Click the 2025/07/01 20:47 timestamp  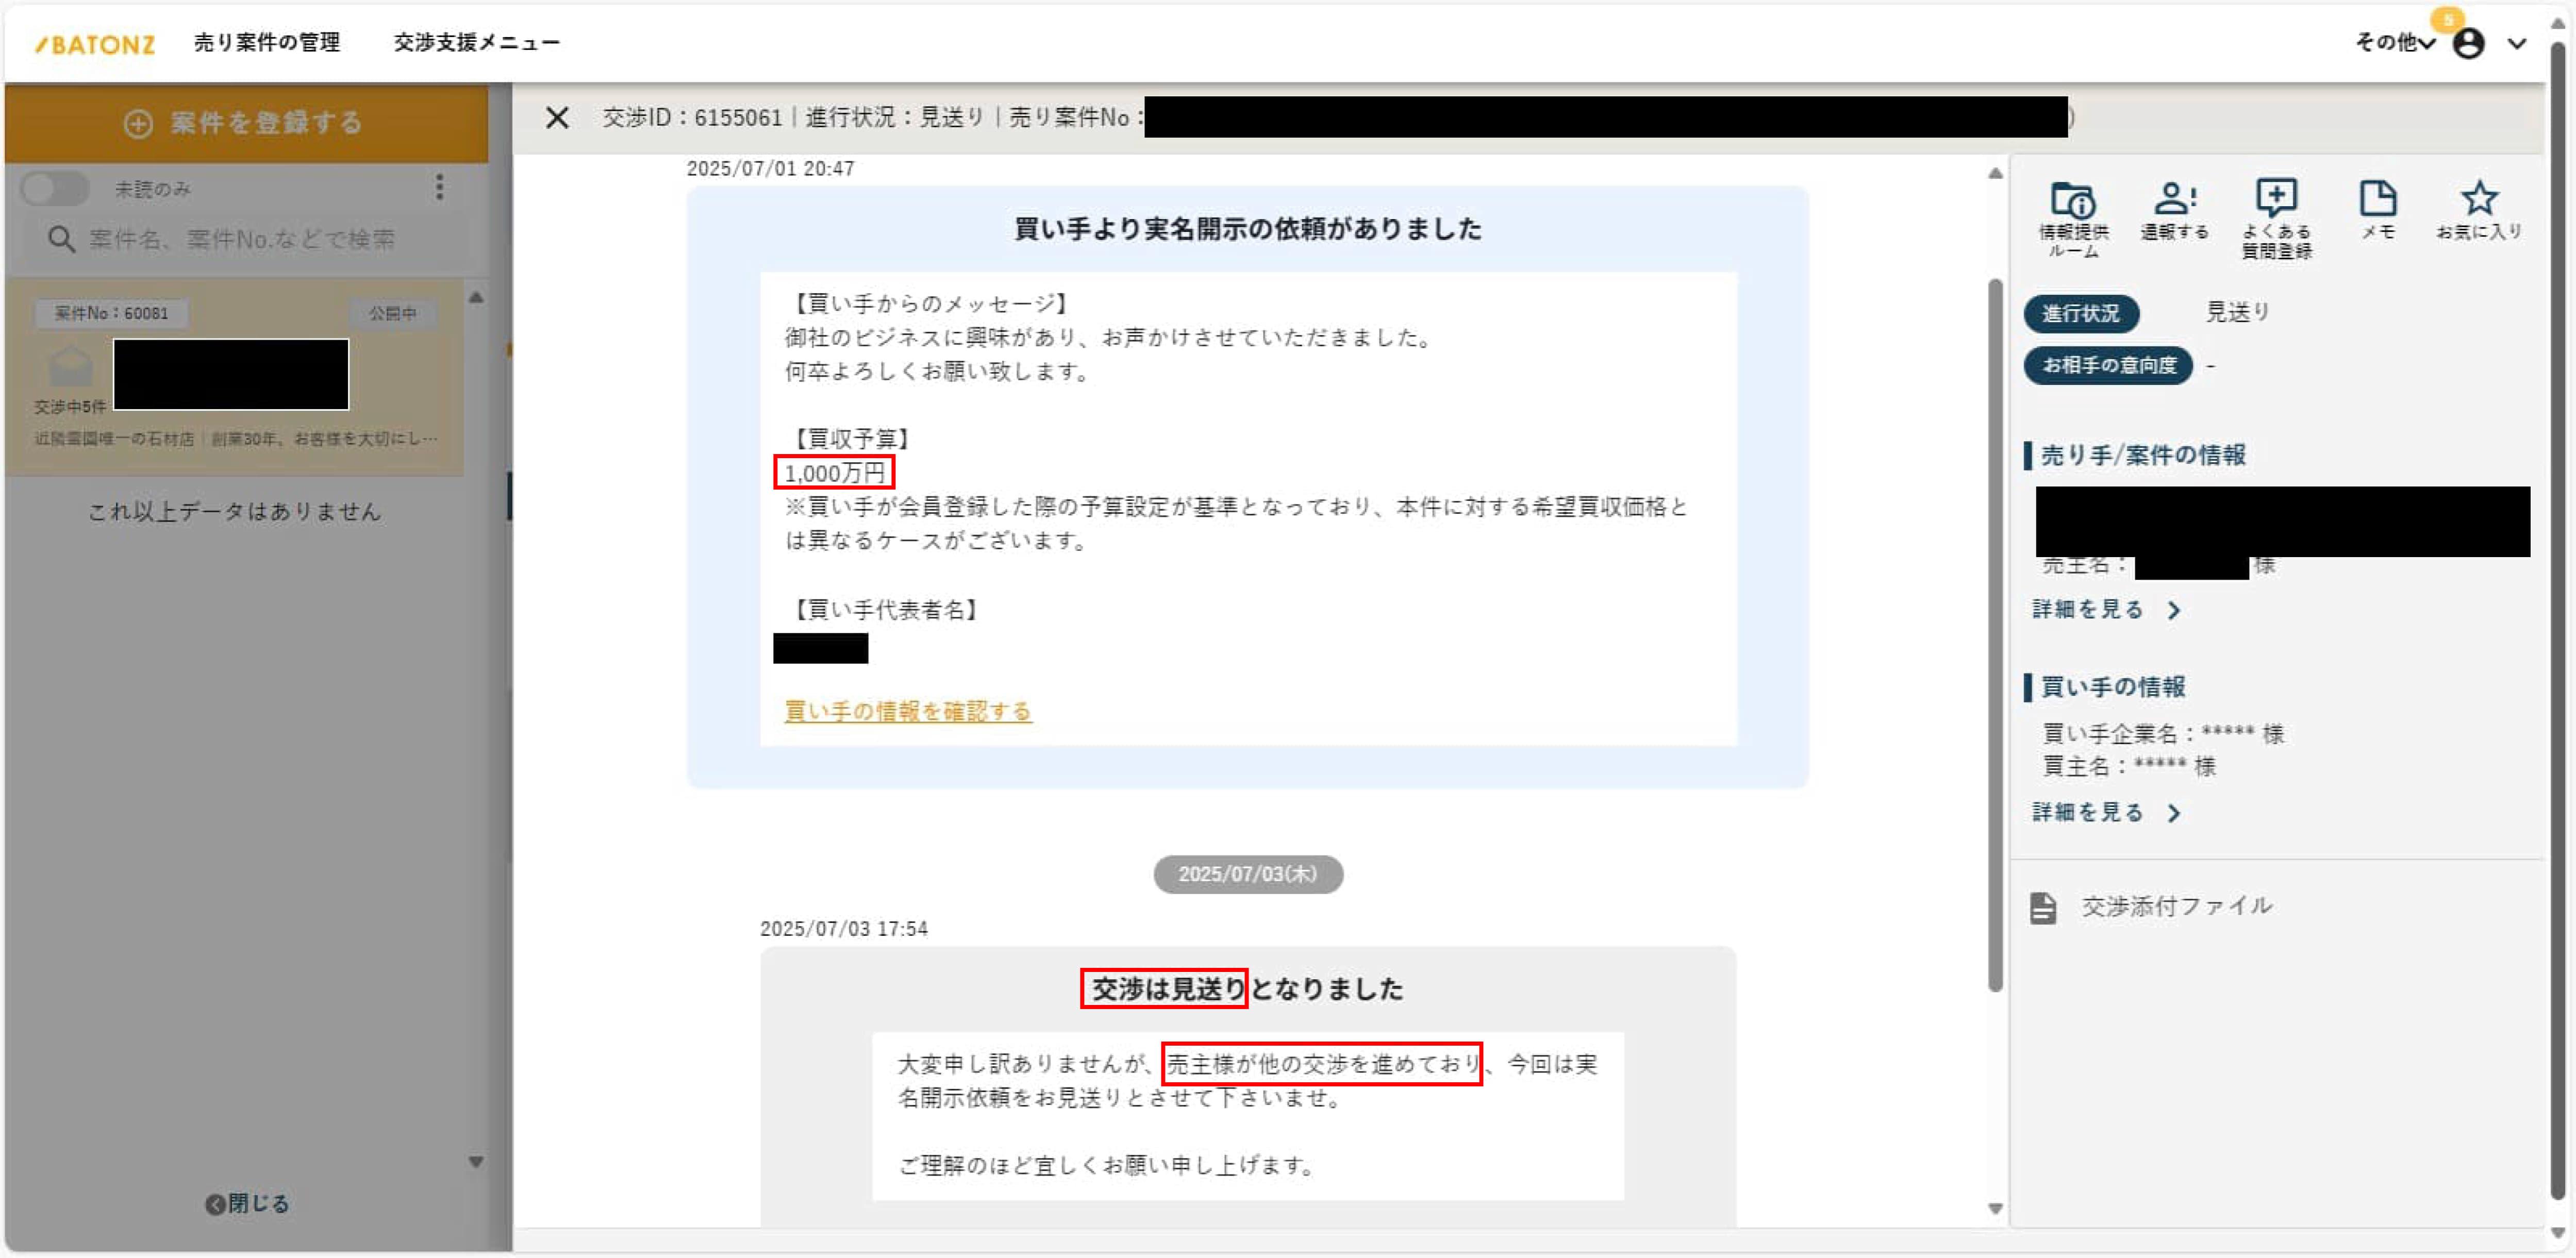770,169
